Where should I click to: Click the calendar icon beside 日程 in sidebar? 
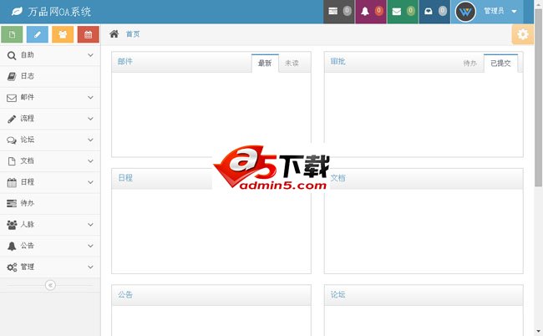(x=12, y=182)
